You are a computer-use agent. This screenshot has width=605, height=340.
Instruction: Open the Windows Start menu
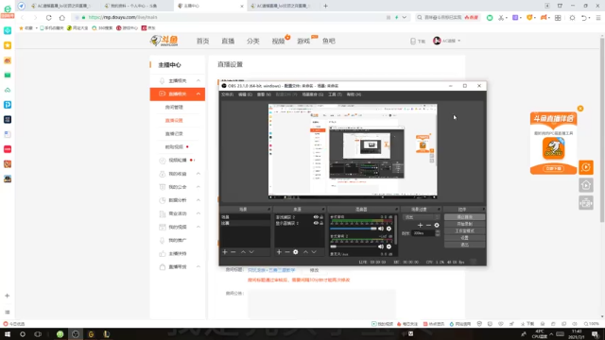click(x=8, y=334)
